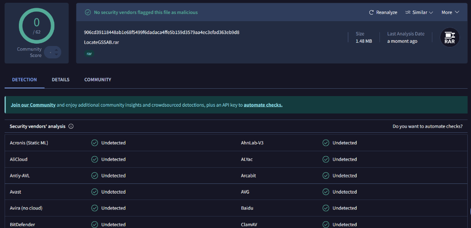471x228 pixels.
Task: Click the 1.48 MB size value
Action: click(x=364, y=41)
